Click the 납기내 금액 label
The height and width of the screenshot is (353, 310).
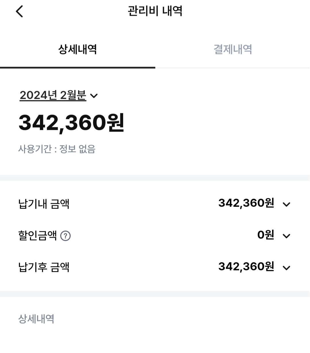pos(44,204)
